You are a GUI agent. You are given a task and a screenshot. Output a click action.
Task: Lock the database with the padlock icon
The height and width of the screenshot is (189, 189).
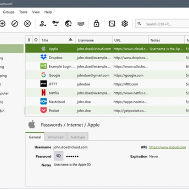[96, 24]
